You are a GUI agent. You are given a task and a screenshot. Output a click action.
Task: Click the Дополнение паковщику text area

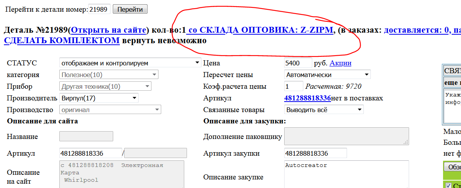coord(346,136)
